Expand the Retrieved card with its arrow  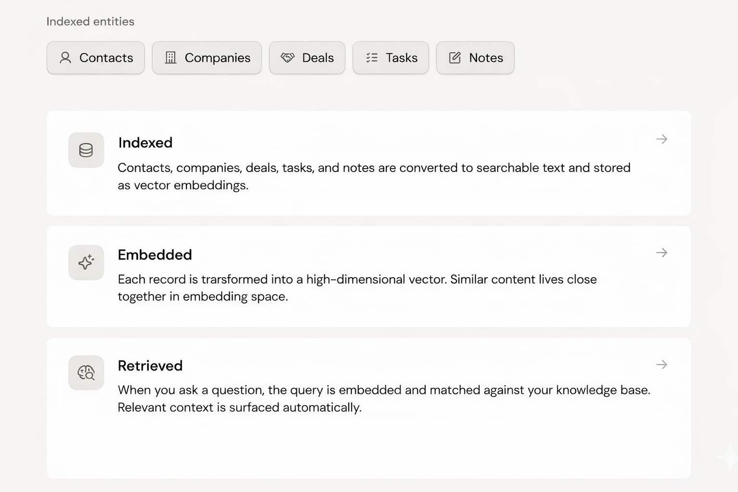pos(662,365)
